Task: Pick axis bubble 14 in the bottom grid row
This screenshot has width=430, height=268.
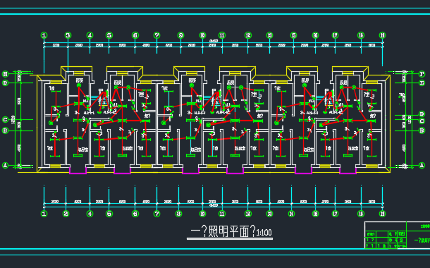Action: (x=292, y=214)
